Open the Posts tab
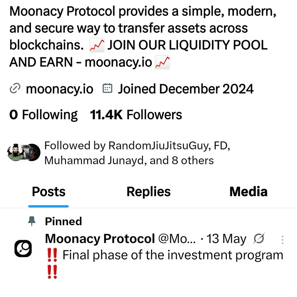The width and height of the screenshot is (297, 297). point(48,192)
